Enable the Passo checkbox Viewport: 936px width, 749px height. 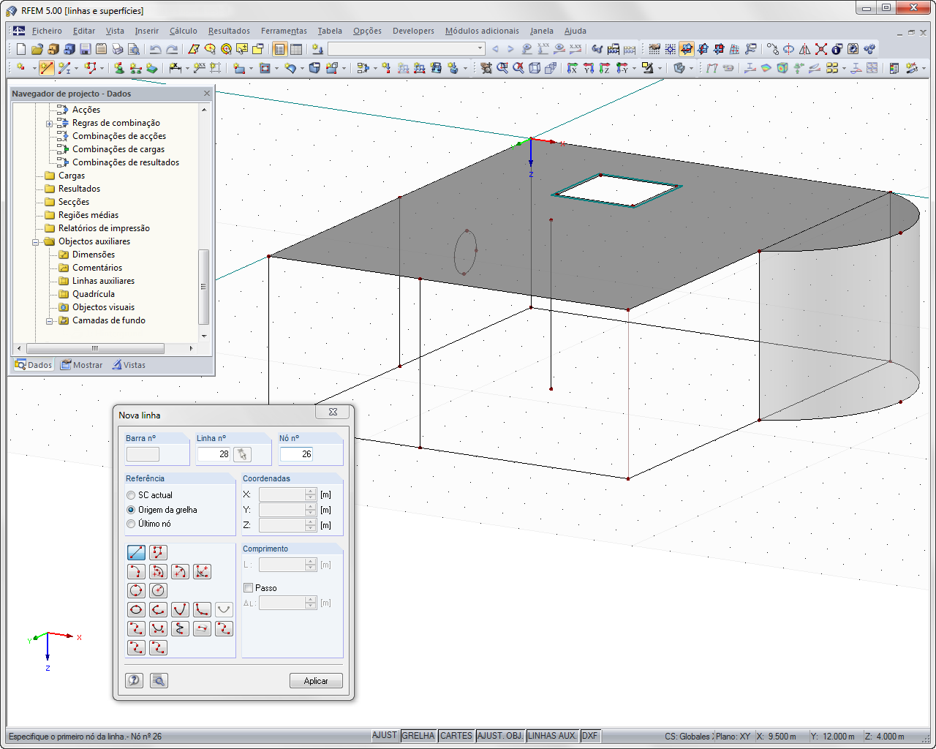click(x=247, y=587)
